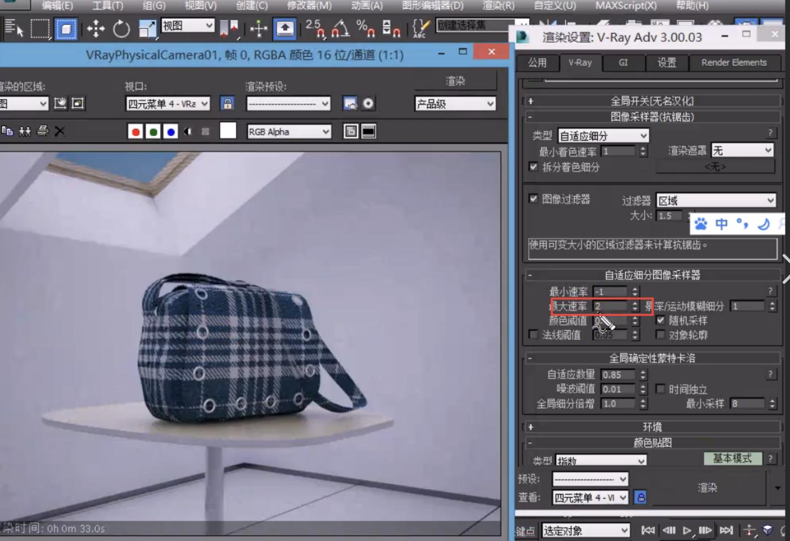Click the lock viewport icon beside 视口 dropdown
Screen dimensions: 790x541
[227, 104]
